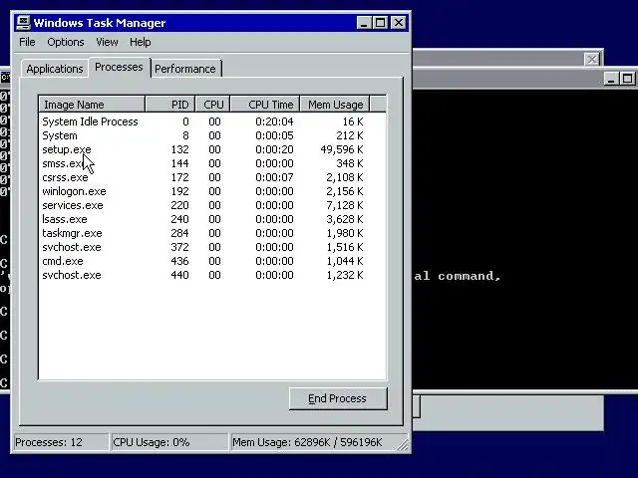638x478 pixels.
Task: Click CPU Usage: 0% status entry
Action: coord(169,442)
